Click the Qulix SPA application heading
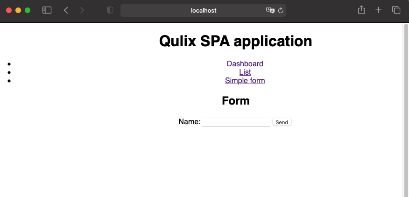 [235, 41]
